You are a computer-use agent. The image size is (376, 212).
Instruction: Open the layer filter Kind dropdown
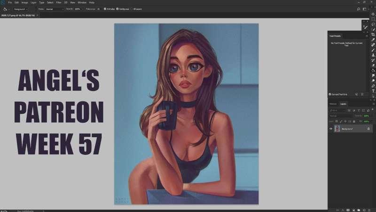pyautogui.click(x=337, y=110)
